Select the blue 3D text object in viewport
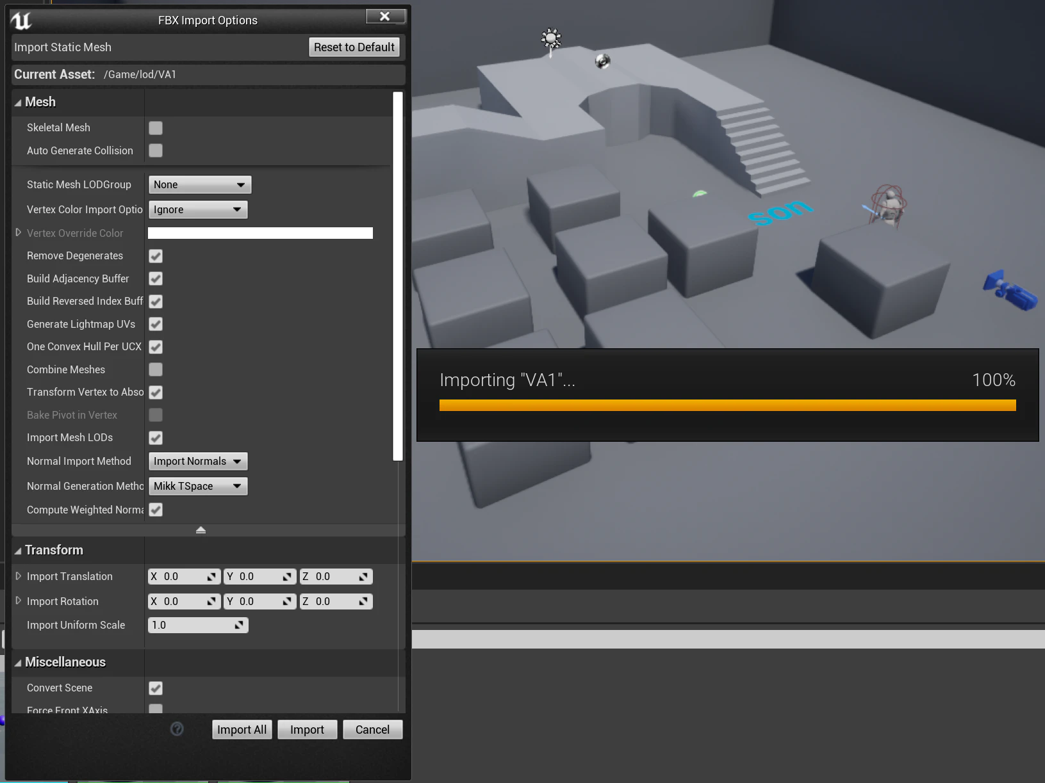 780,212
